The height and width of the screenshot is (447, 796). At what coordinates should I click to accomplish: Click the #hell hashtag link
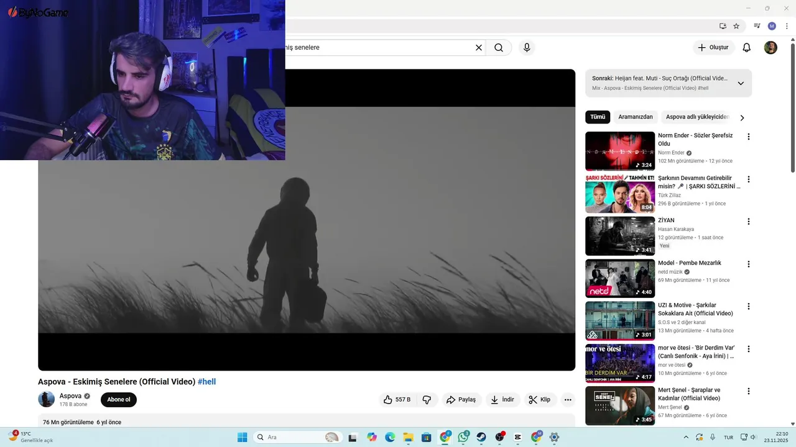point(206,382)
